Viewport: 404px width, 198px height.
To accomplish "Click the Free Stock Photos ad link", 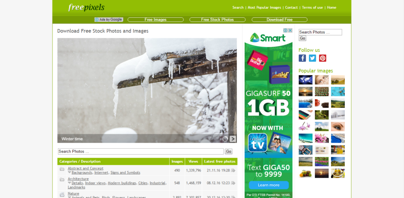I will click(217, 20).
